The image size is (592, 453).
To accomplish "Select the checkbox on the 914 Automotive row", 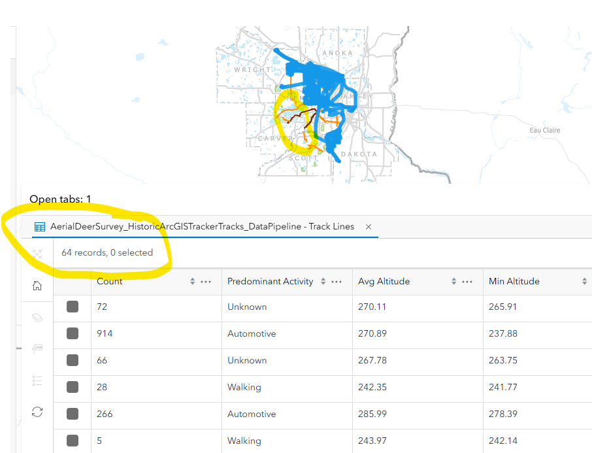I will (73, 333).
